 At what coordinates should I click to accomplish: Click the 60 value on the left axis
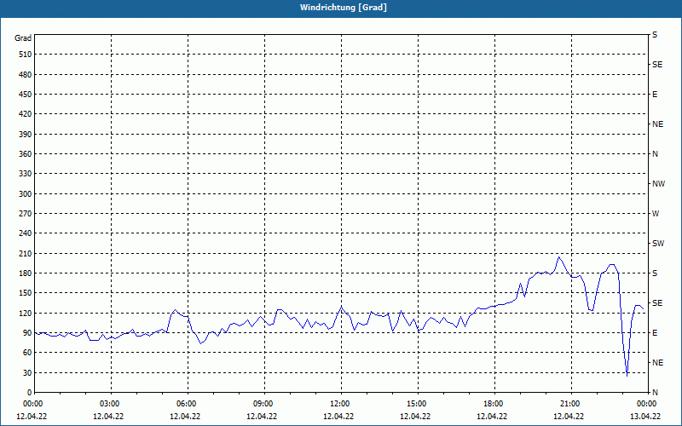click(x=27, y=353)
